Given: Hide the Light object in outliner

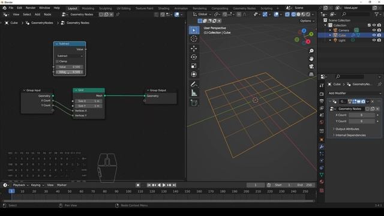Looking at the screenshot, I should tap(374, 40).
